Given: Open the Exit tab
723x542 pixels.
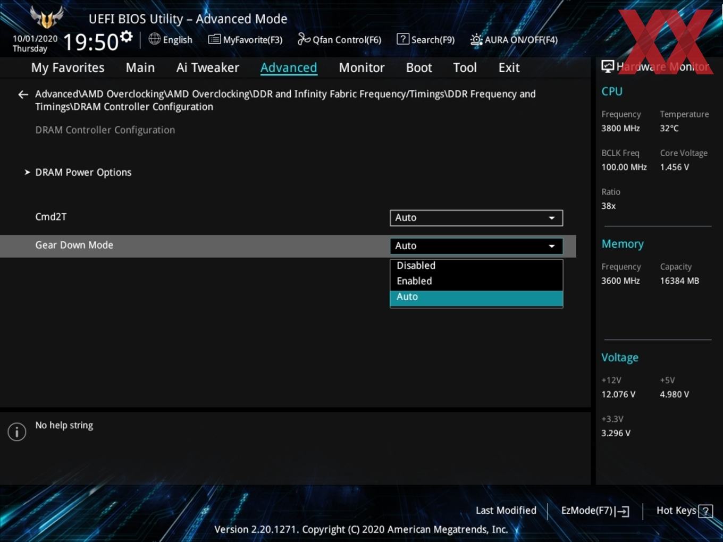Looking at the screenshot, I should click(x=509, y=67).
